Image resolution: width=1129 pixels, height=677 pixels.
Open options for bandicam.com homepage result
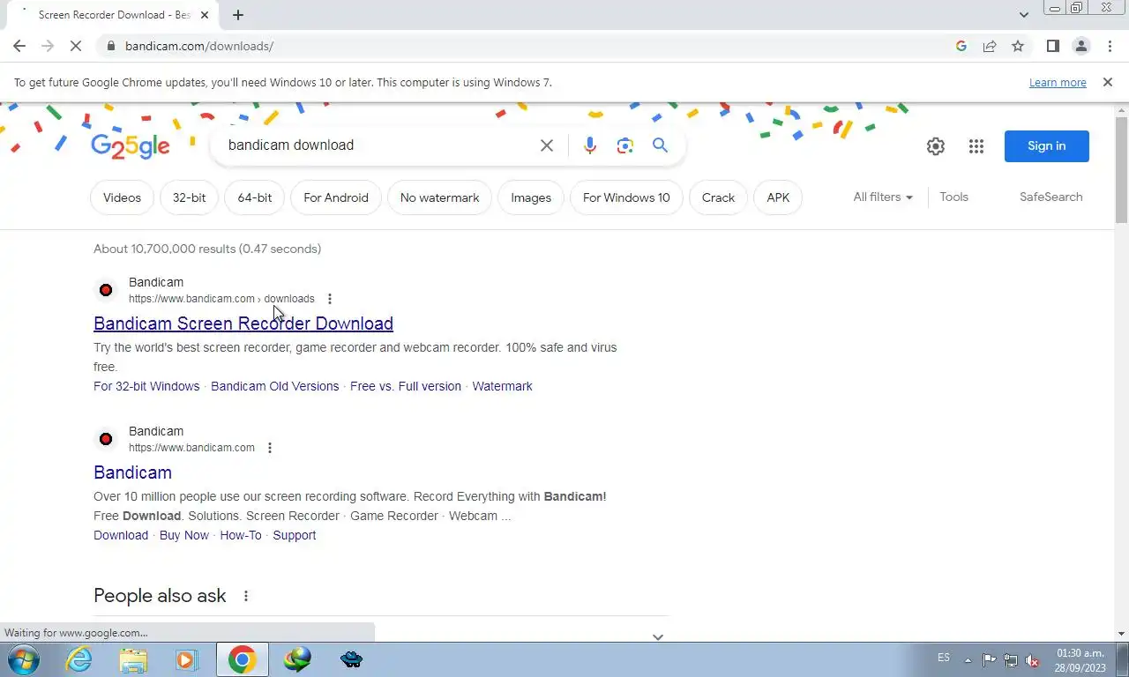[x=270, y=448]
